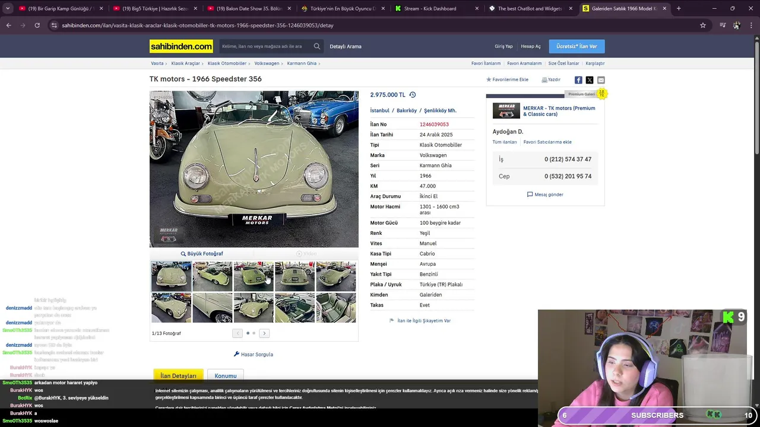Show next photo thumbnails page arrow
The height and width of the screenshot is (427, 760).
264,333
